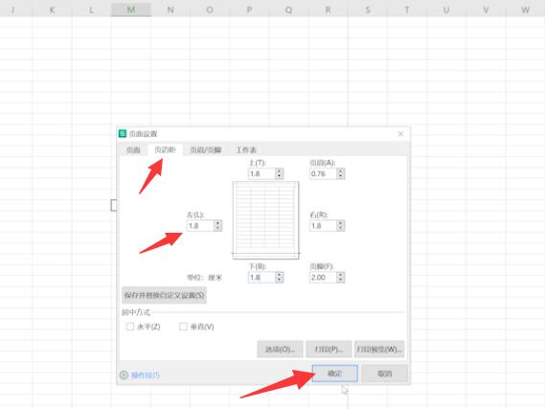The height and width of the screenshot is (409, 545).
Task: Click the save custom settings button
Action: (164, 295)
